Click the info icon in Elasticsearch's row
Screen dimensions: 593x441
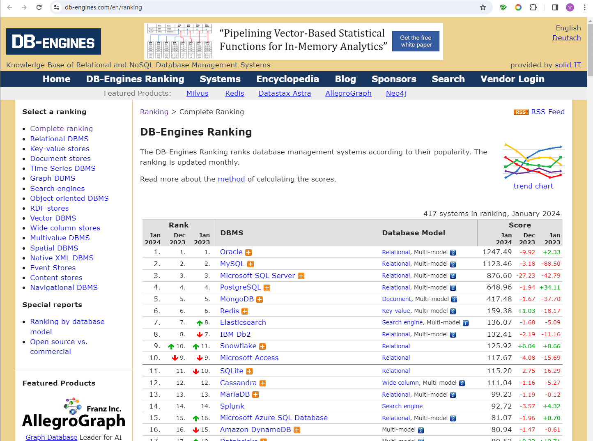click(x=466, y=323)
